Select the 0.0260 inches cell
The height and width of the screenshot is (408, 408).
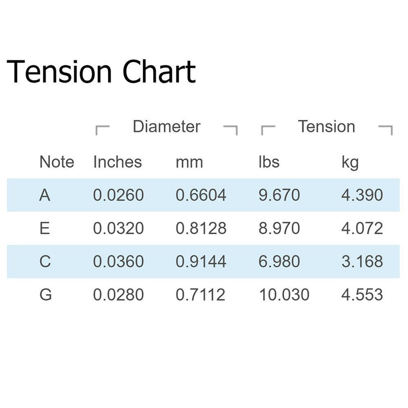click(118, 195)
